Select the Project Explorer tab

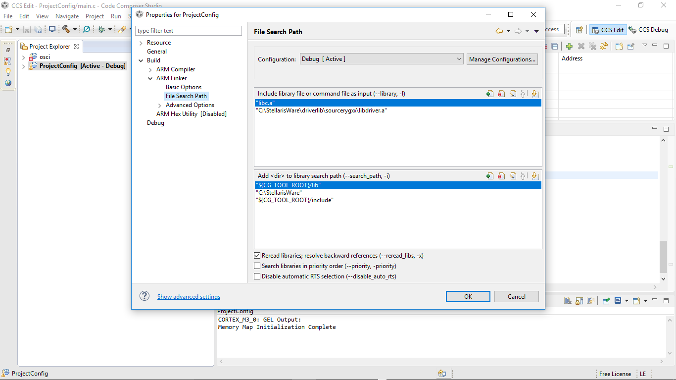(50, 47)
